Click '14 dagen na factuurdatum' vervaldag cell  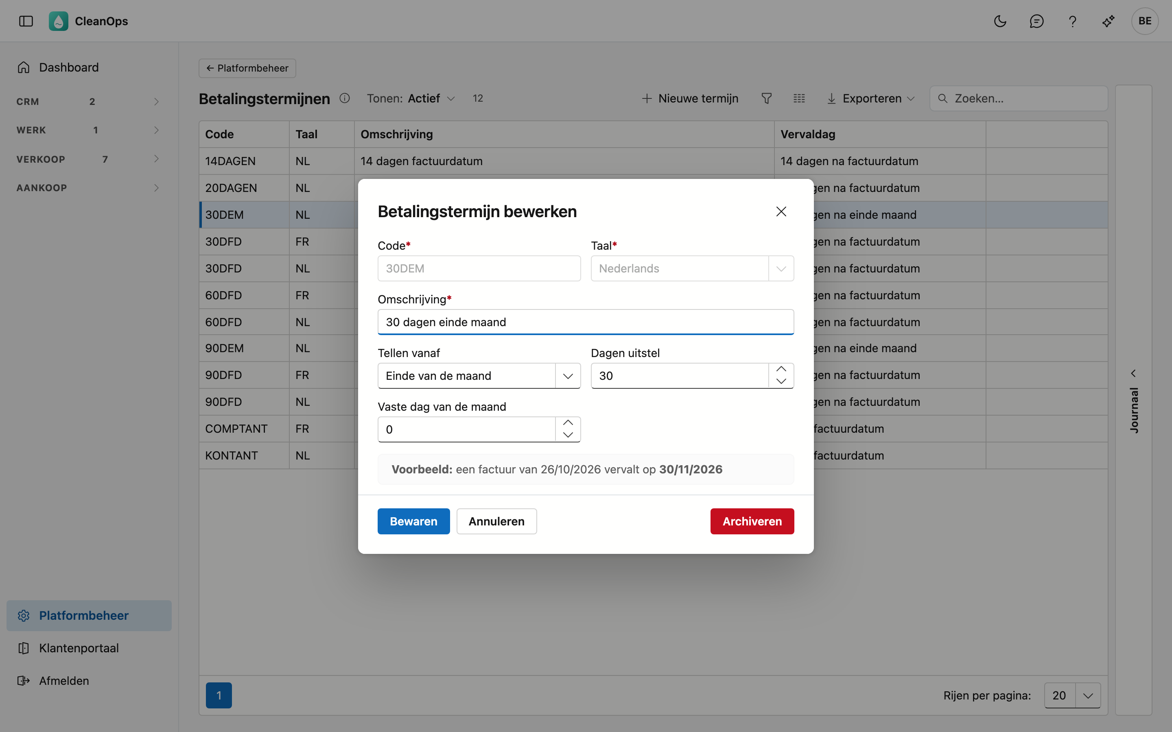click(x=880, y=161)
